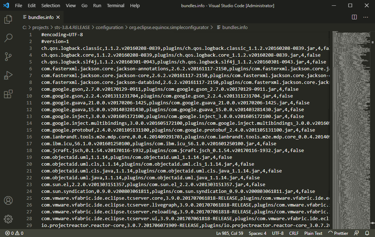Click the minimap code overview
The image size is (375, 237).
coord(351,130)
